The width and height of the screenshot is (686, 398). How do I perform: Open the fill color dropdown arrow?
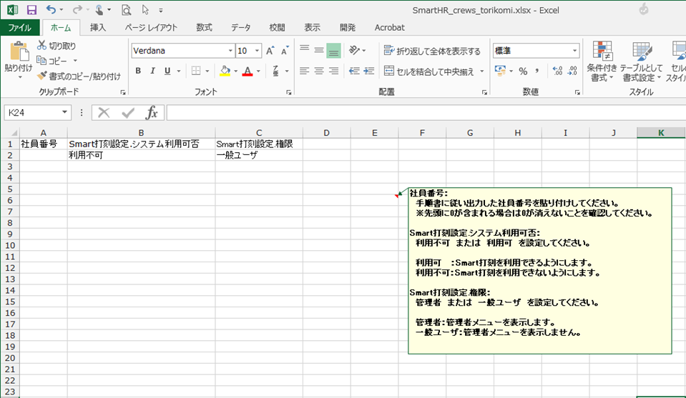pos(236,71)
